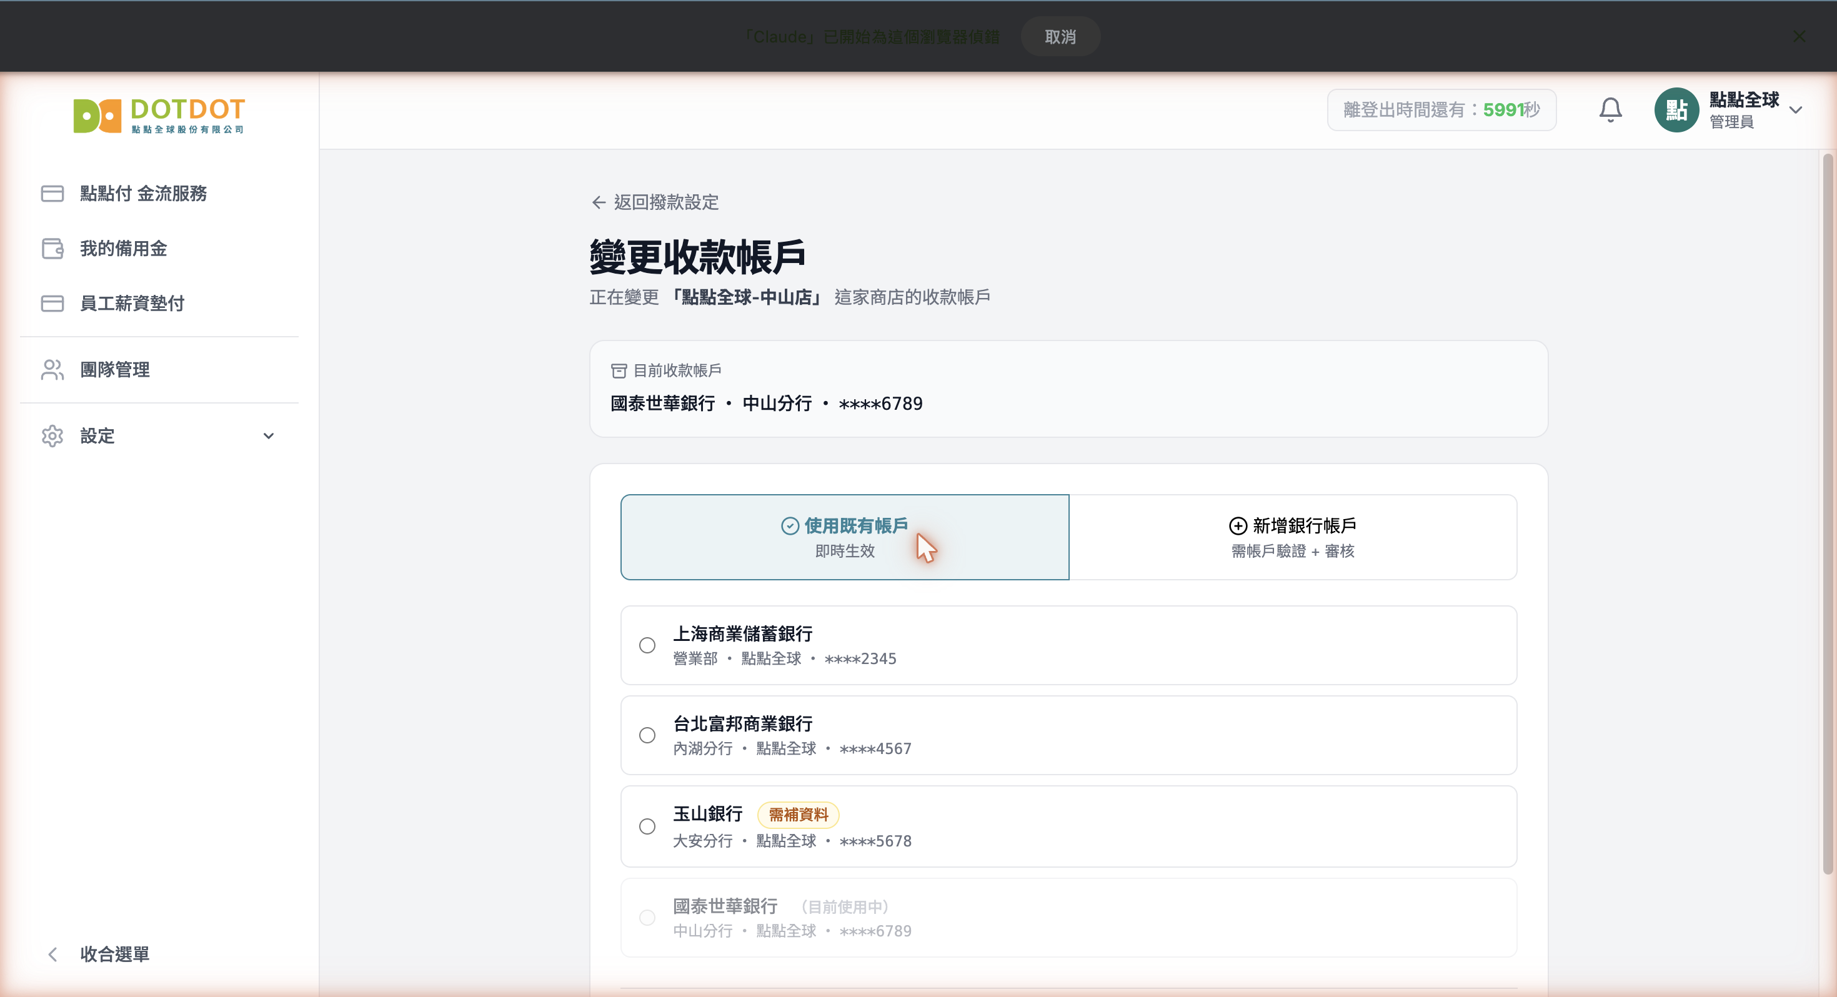This screenshot has height=997, width=1837.
Task: Click the disabled 國泰世華銀行 radio button
Action: [x=647, y=918]
